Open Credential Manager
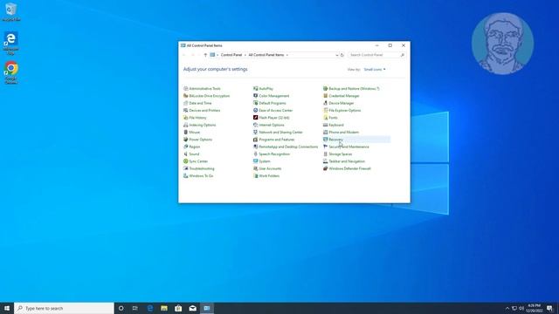Screen dimensions: 559x314 tap(342, 96)
